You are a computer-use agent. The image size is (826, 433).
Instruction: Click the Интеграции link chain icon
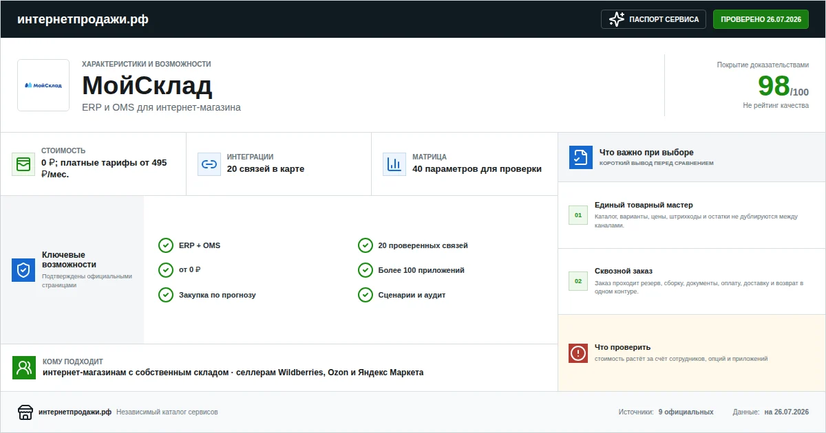coord(209,164)
